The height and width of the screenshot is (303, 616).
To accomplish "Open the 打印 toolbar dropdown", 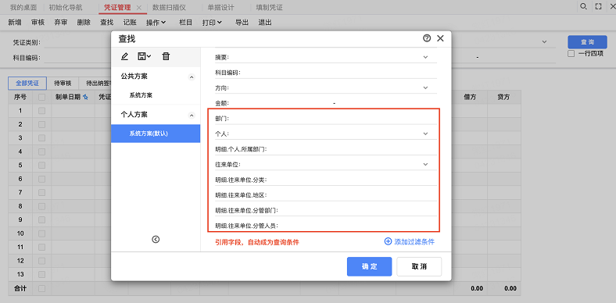I will [212, 23].
